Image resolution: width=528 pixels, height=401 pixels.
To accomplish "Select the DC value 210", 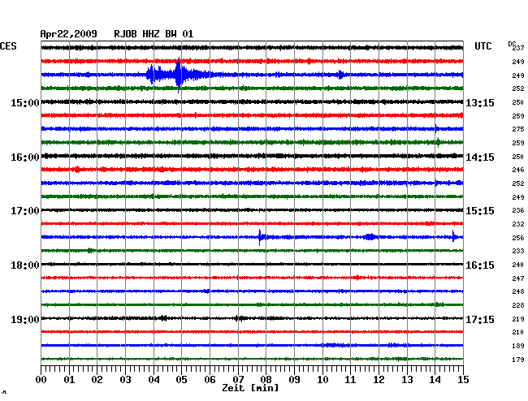I will 518,332.
